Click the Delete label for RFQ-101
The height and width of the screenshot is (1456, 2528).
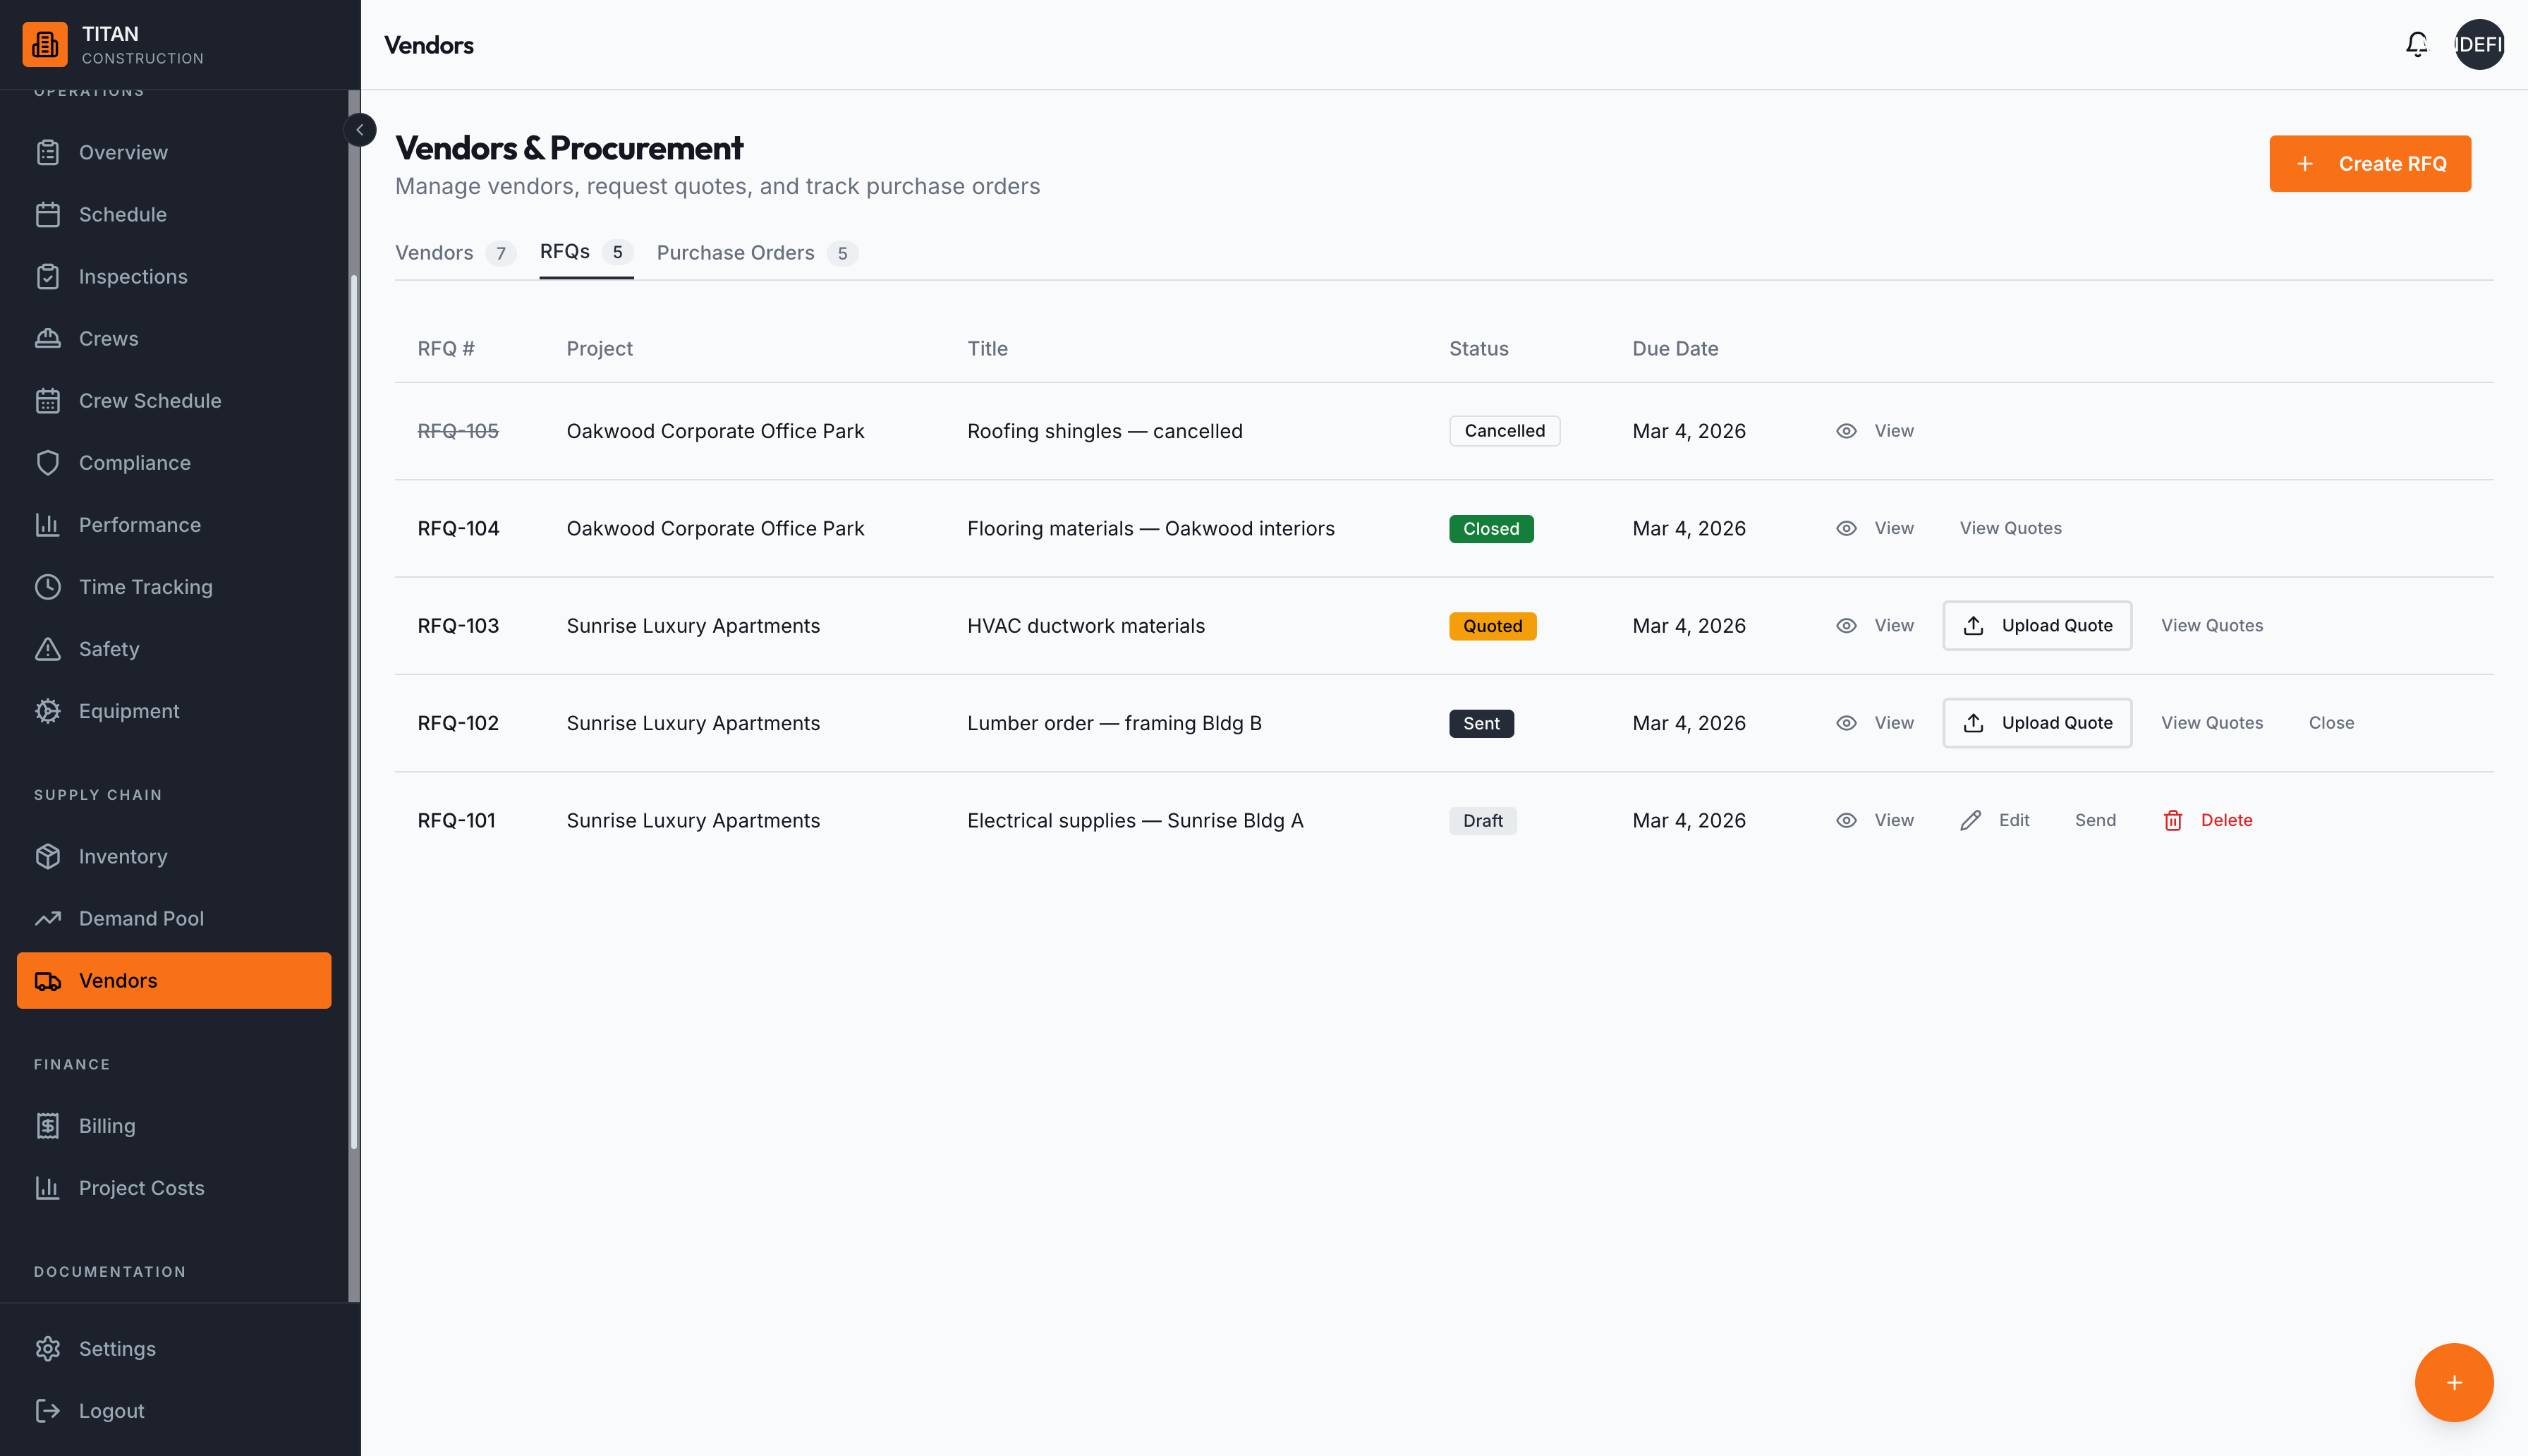click(x=2226, y=820)
